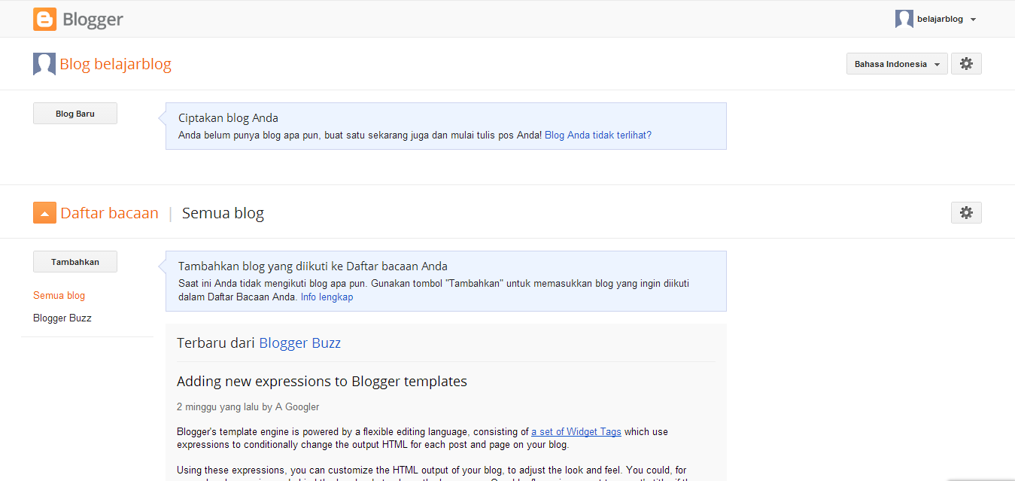Click the Blog Baru button
This screenshot has width=1015, height=481.
[x=75, y=114]
